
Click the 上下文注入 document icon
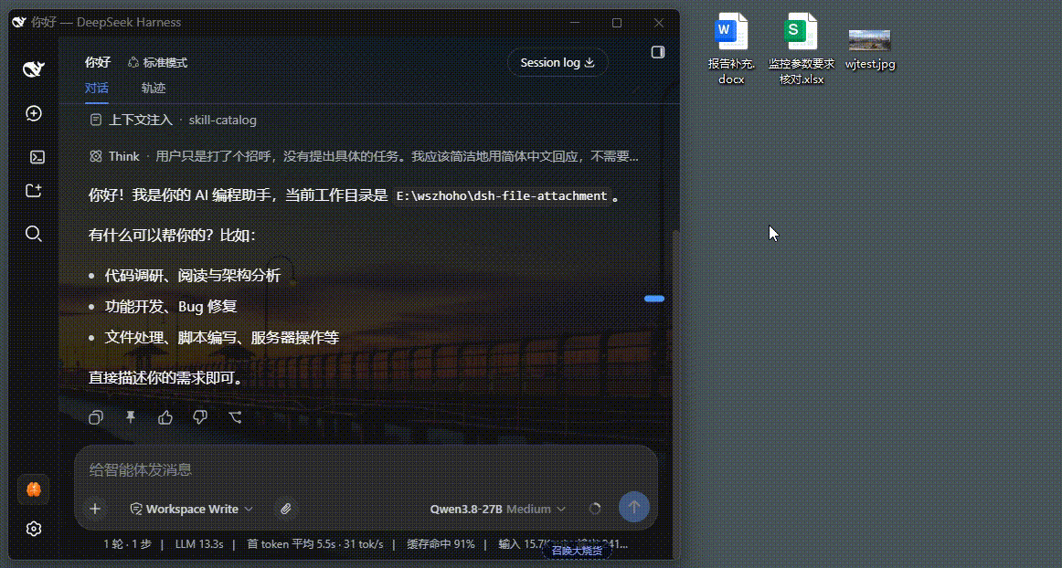coord(95,120)
